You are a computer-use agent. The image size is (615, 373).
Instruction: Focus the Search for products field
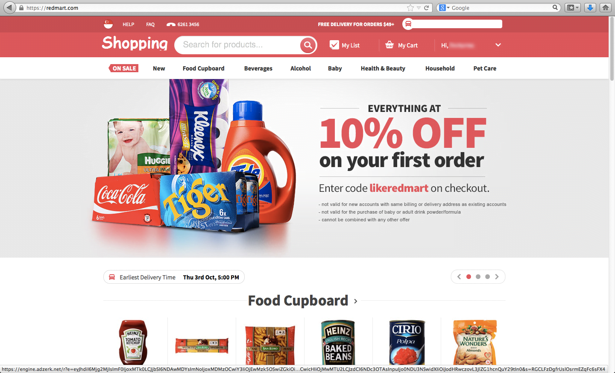click(x=238, y=45)
